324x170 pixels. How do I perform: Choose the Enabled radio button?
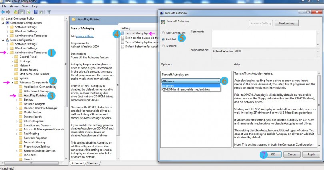tap(164, 39)
